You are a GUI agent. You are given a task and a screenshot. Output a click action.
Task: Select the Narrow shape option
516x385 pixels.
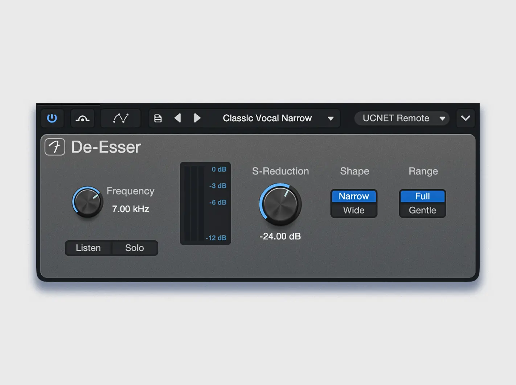pos(353,196)
